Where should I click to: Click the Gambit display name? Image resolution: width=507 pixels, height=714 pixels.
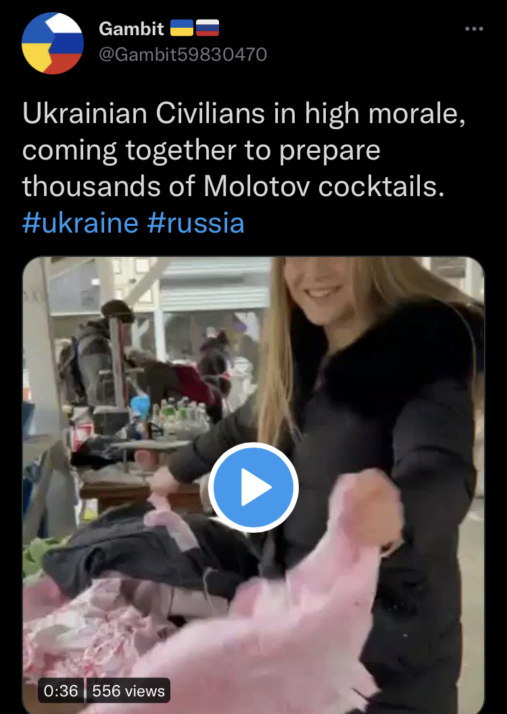coord(132,28)
